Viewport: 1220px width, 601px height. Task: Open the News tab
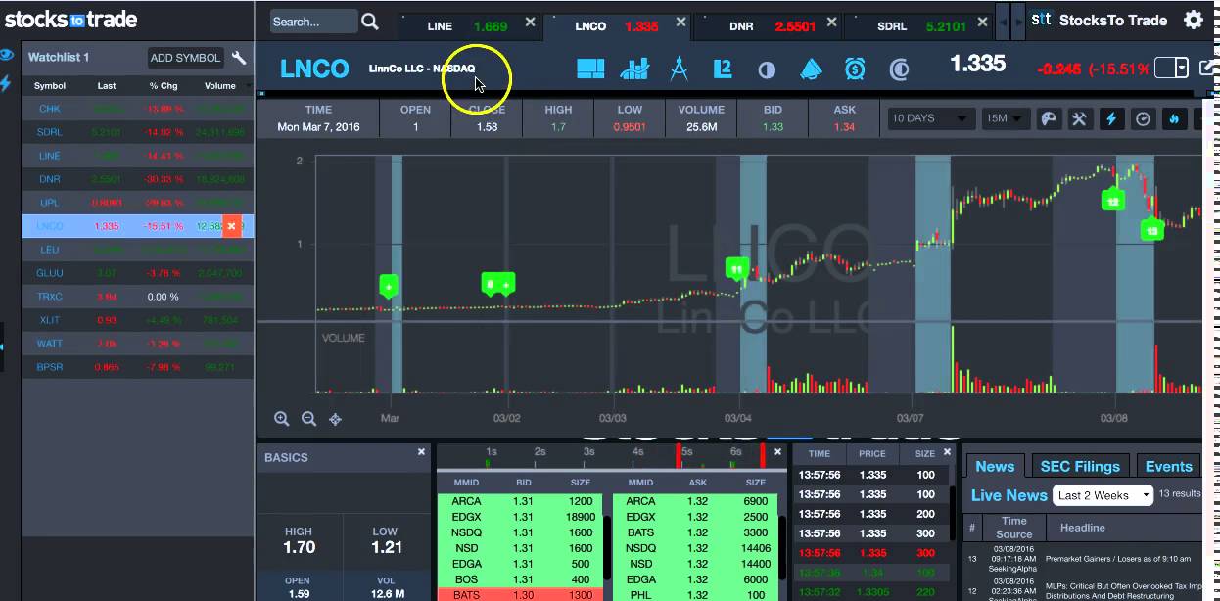tap(995, 467)
